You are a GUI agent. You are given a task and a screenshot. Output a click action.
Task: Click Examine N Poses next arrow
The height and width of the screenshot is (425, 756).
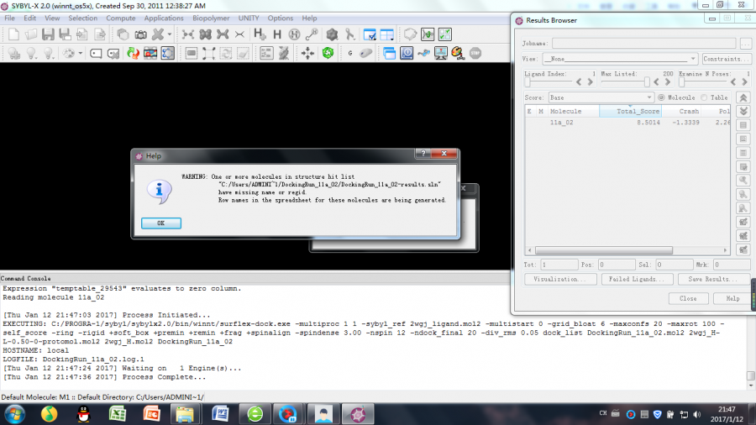(745, 82)
